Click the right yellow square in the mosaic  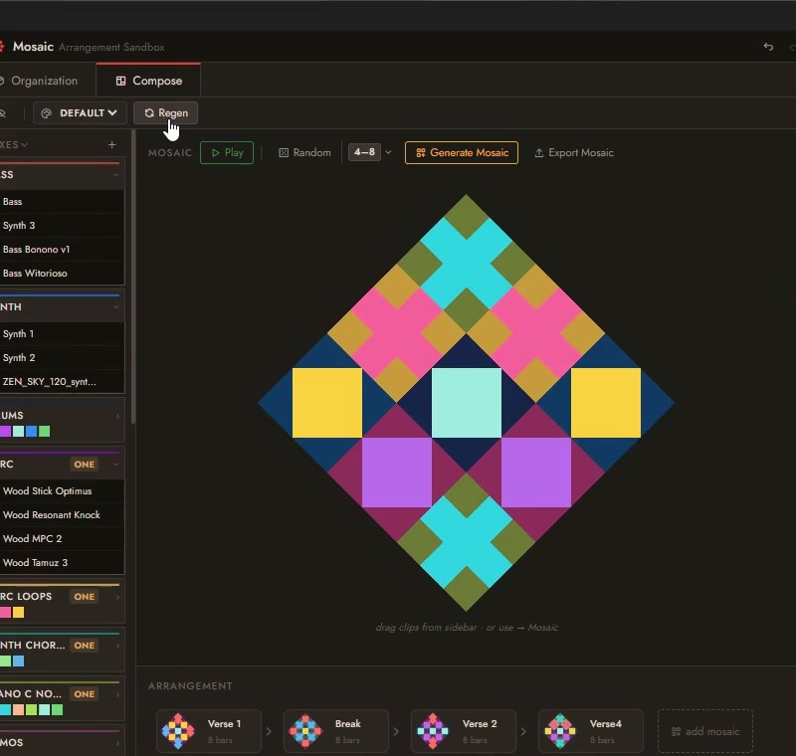click(x=606, y=403)
